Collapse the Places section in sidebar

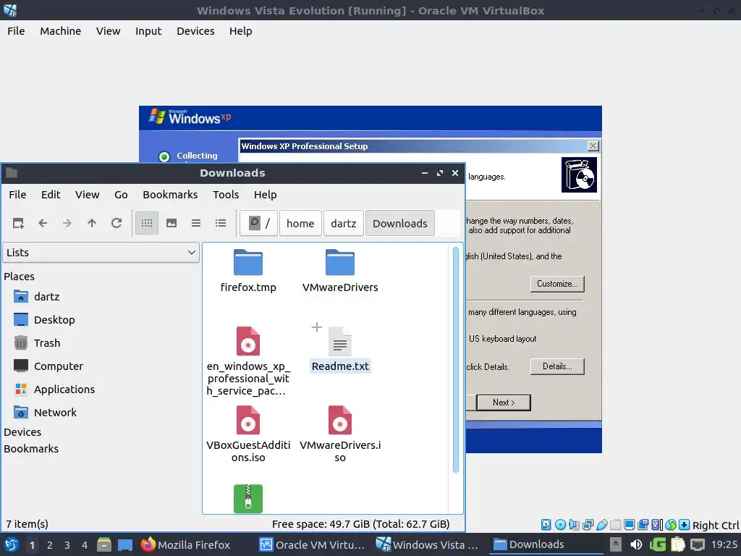[x=19, y=276]
